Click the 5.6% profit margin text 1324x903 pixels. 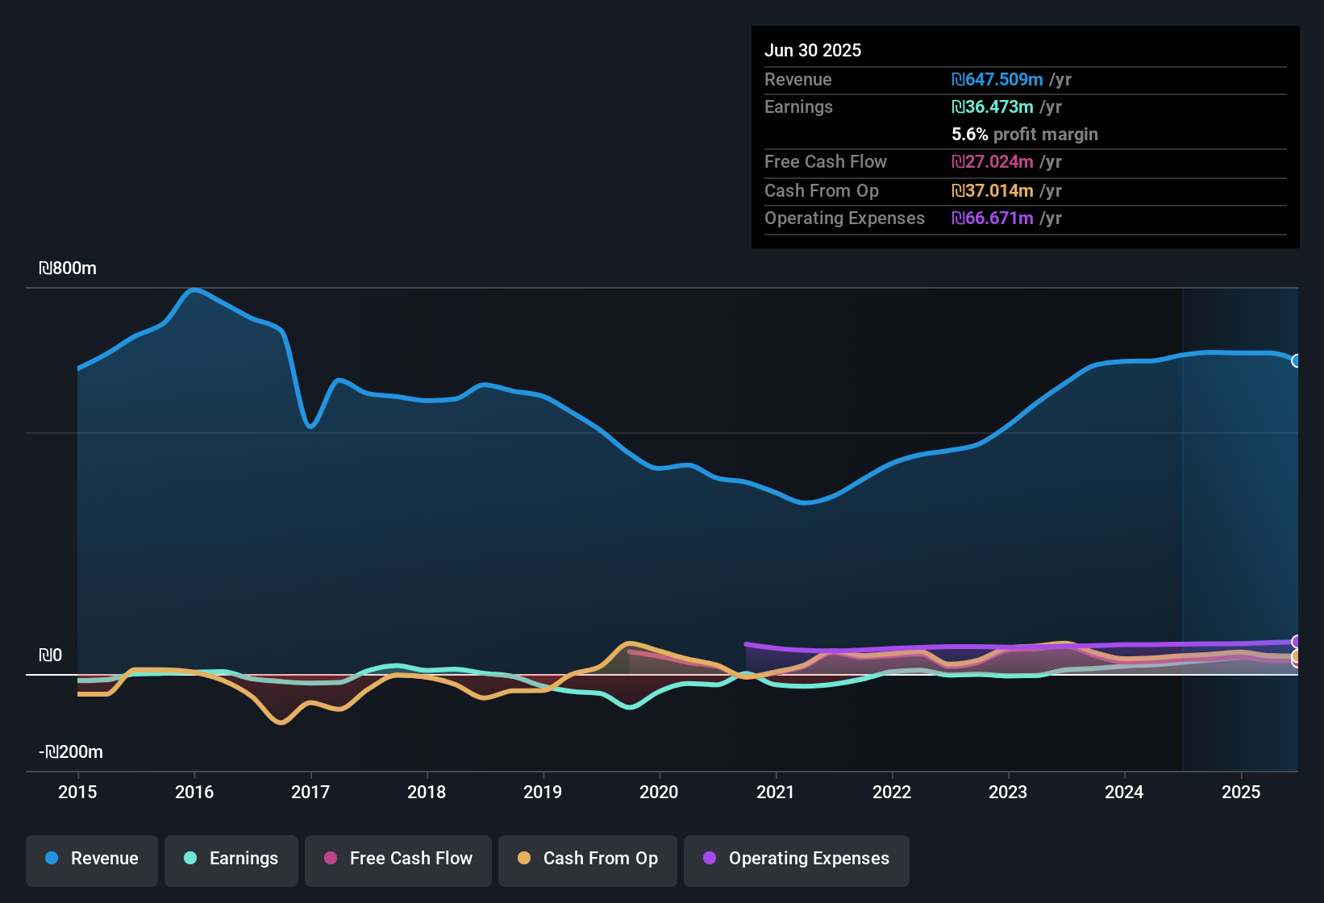[x=1024, y=135]
